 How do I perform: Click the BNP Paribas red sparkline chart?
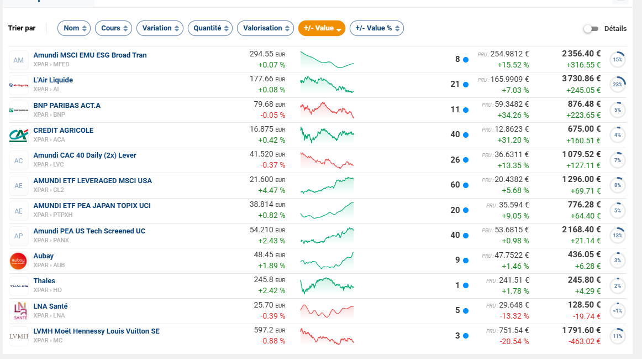pos(327,110)
